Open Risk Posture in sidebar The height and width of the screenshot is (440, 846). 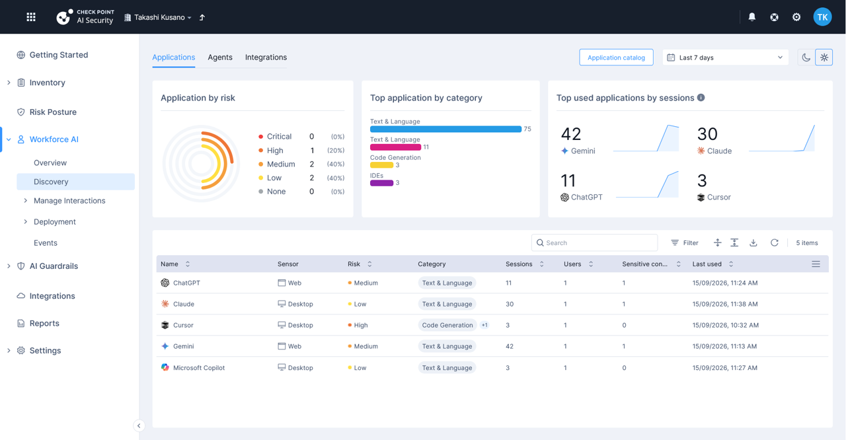point(53,112)
